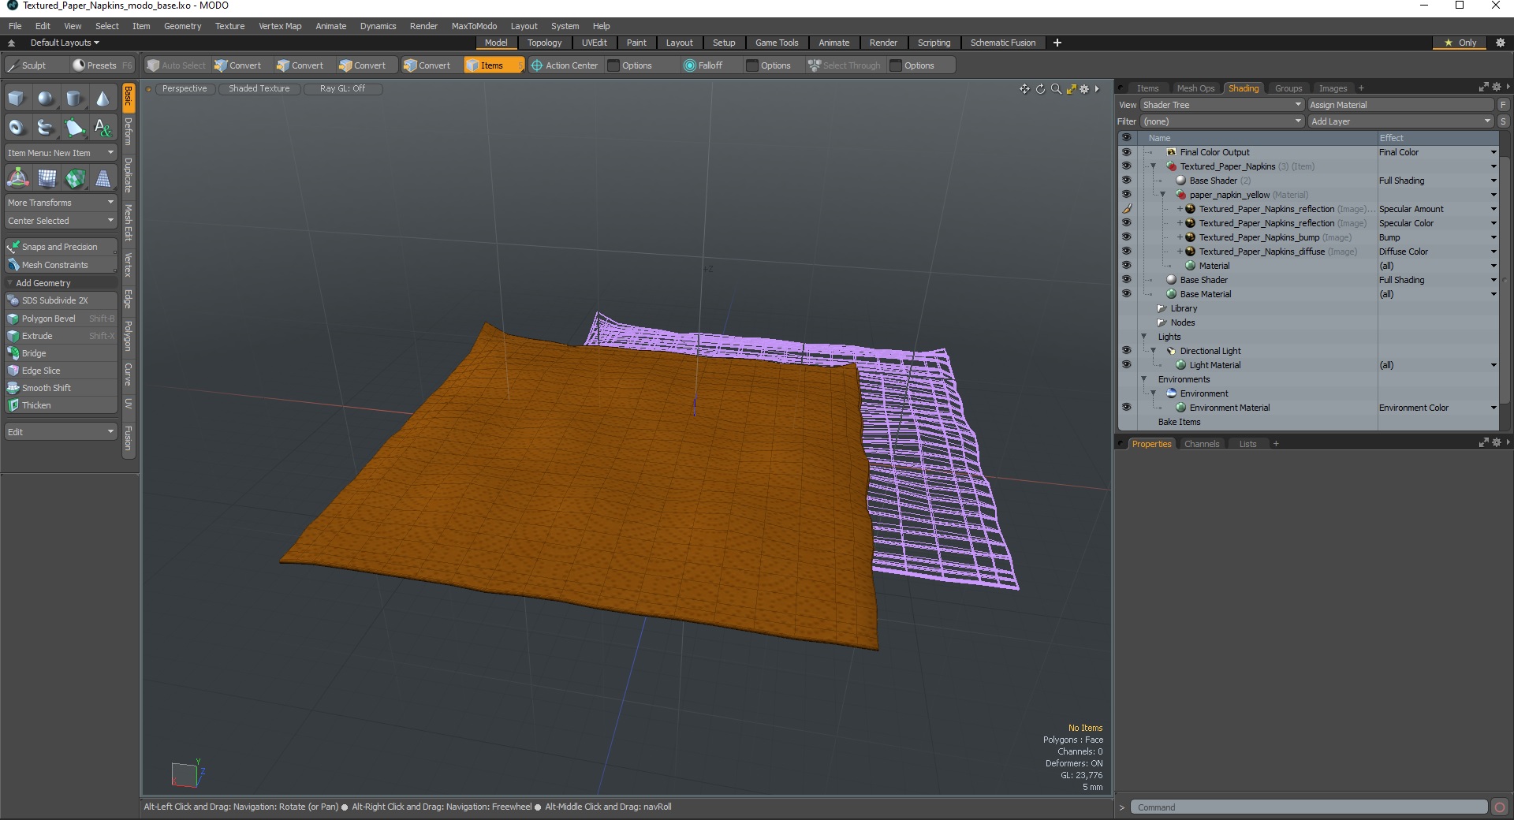Image resolution: width=1514 pixels, height=820 pixels.
Task: Select the Pen polygon tool
Action: pos(74,127)
